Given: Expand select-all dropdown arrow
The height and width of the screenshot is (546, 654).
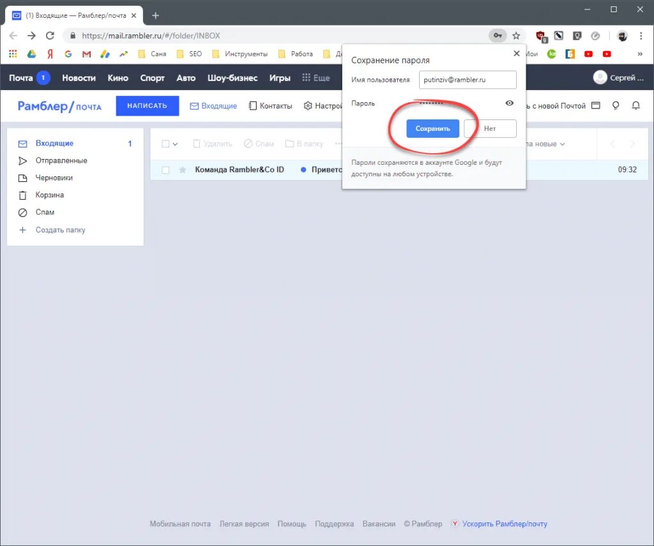Looking at the screenshot, I should 175,144.
